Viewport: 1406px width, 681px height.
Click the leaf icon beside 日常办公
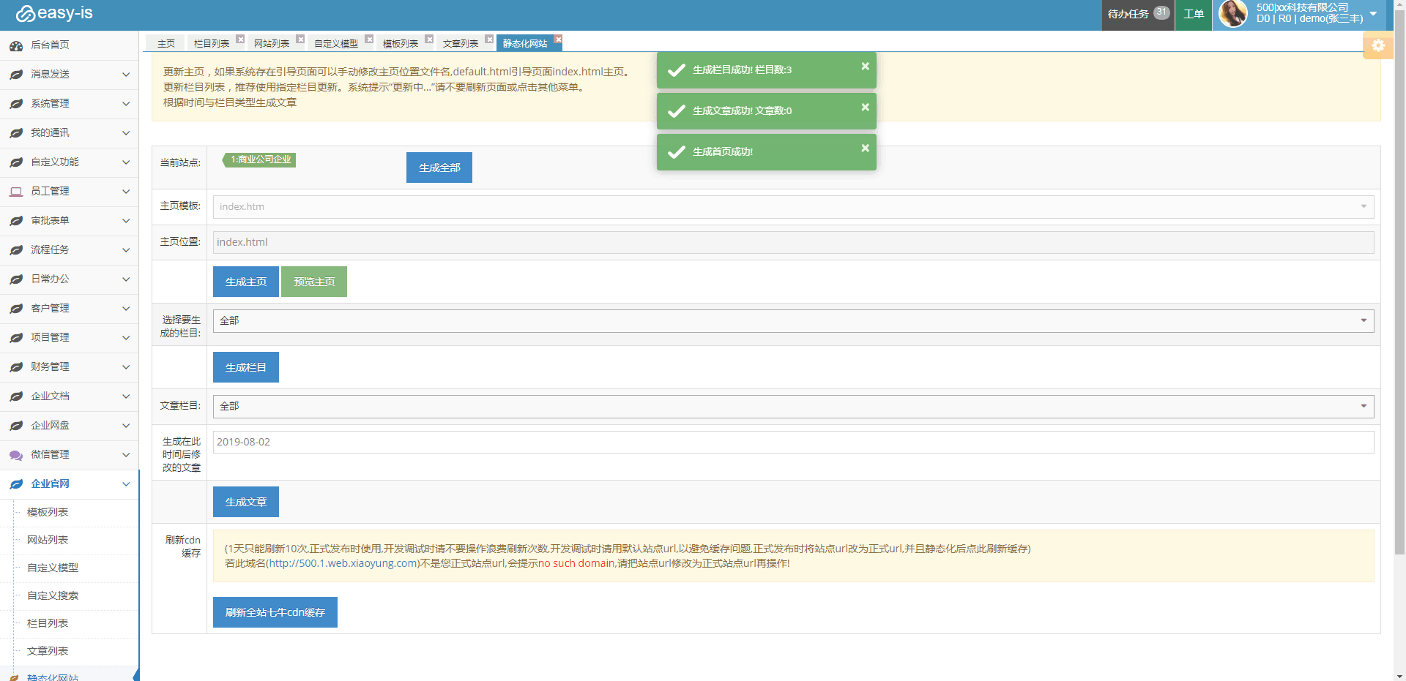16,279
